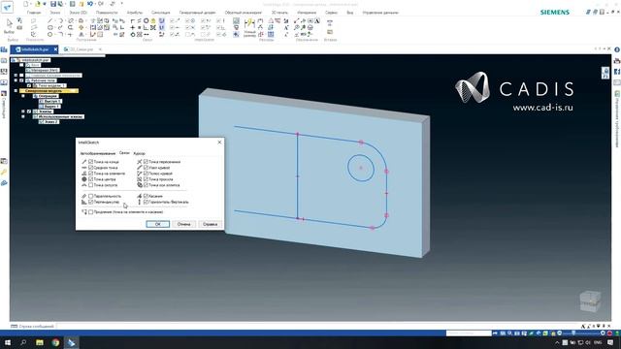Toggle the Точка центра checkbox
This screenshot has width=621, height=349.
click(90, 179)
